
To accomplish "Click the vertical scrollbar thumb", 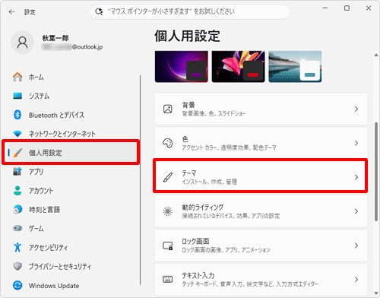I will point(376,172).
